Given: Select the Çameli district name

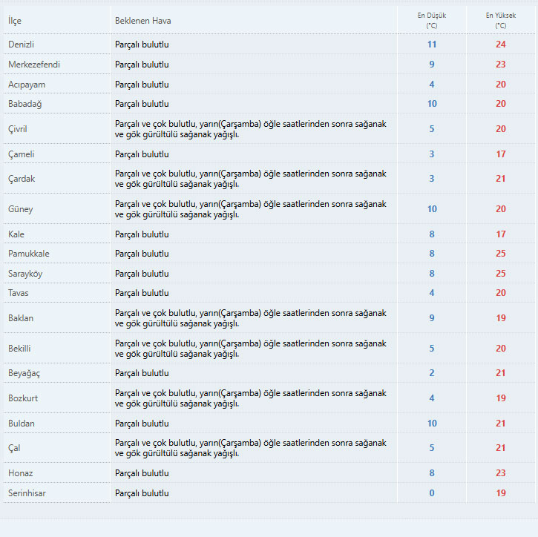Looking at the screenshot, I should tap(22, 154).
